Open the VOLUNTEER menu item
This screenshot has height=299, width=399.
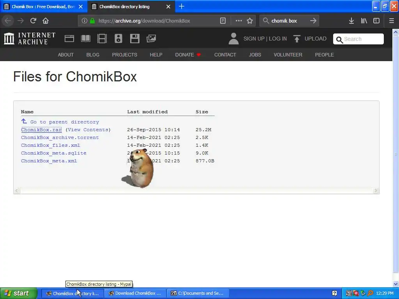[x=288, y=55]
